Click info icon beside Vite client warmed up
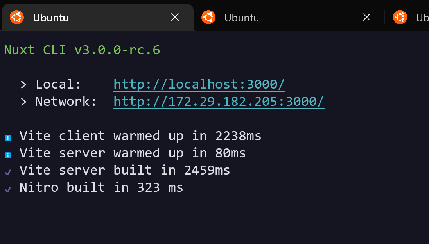This screenshot has width=429, height=244. point(8,138)
